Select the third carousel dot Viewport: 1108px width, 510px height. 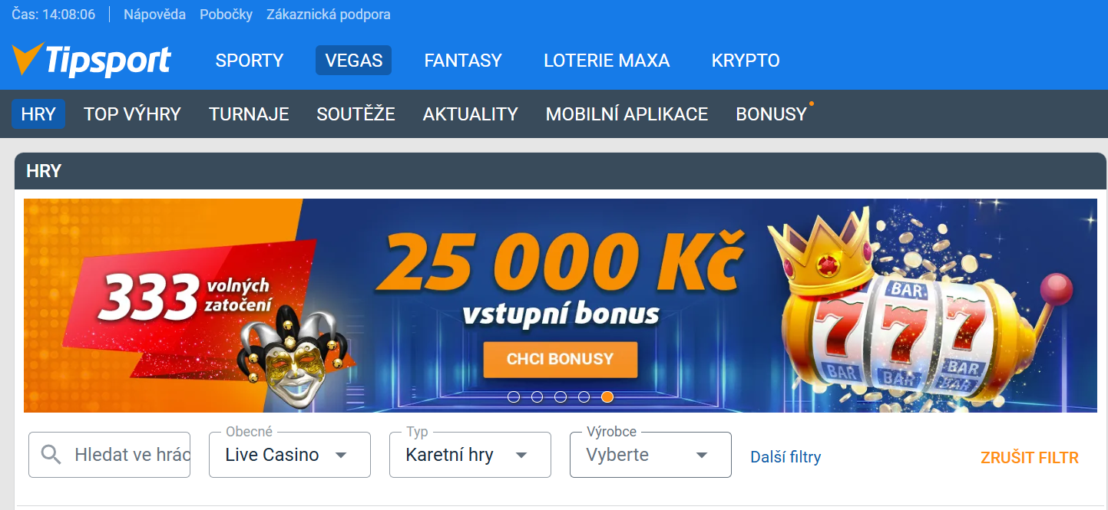coord(561,396)
